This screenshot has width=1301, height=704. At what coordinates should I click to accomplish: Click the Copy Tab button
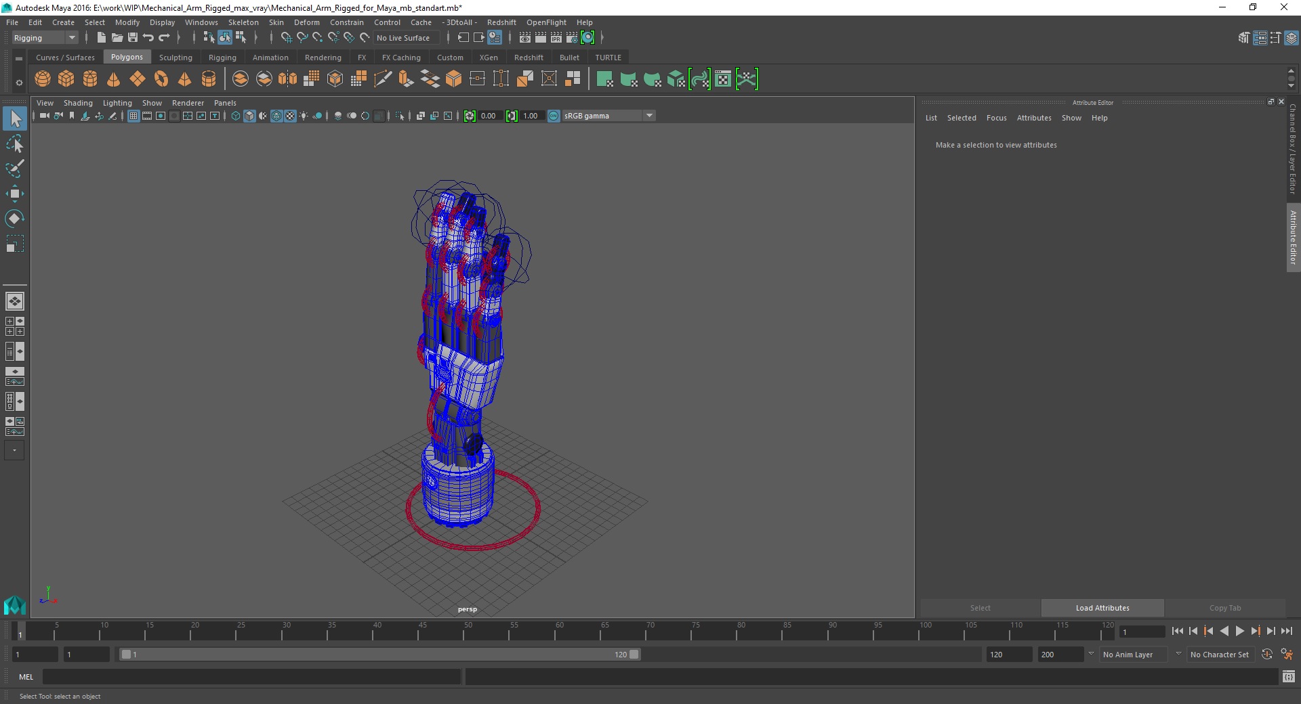1225,608
